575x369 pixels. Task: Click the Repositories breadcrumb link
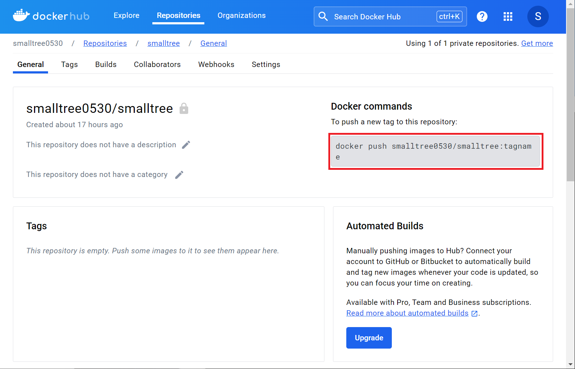click(x=105, y=43)
